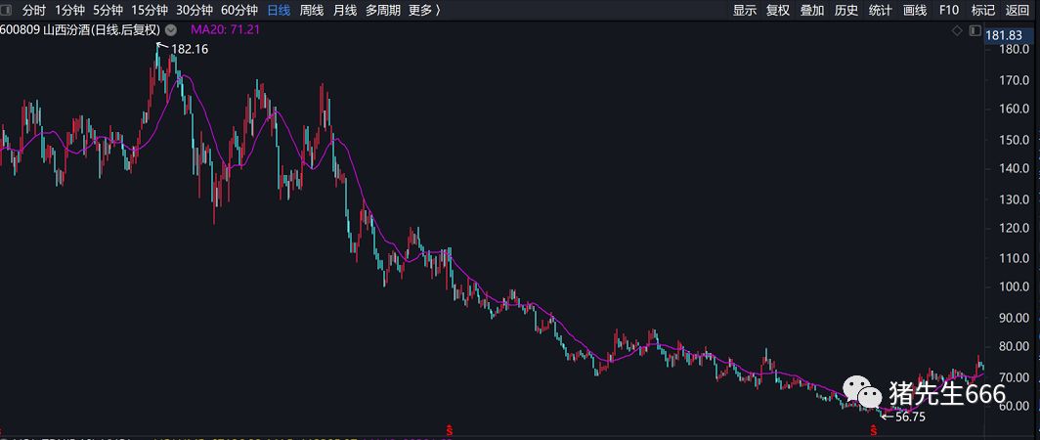Click the 140.0 axis value
The image size is (1040, 440).
point(1015,169)
